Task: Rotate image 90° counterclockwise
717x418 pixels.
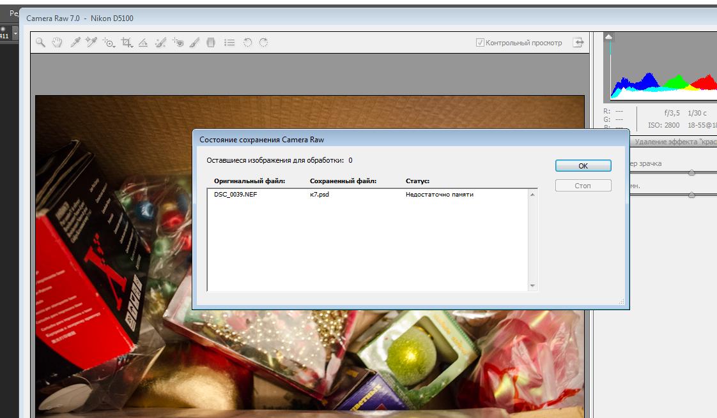Action: [247, 43]
